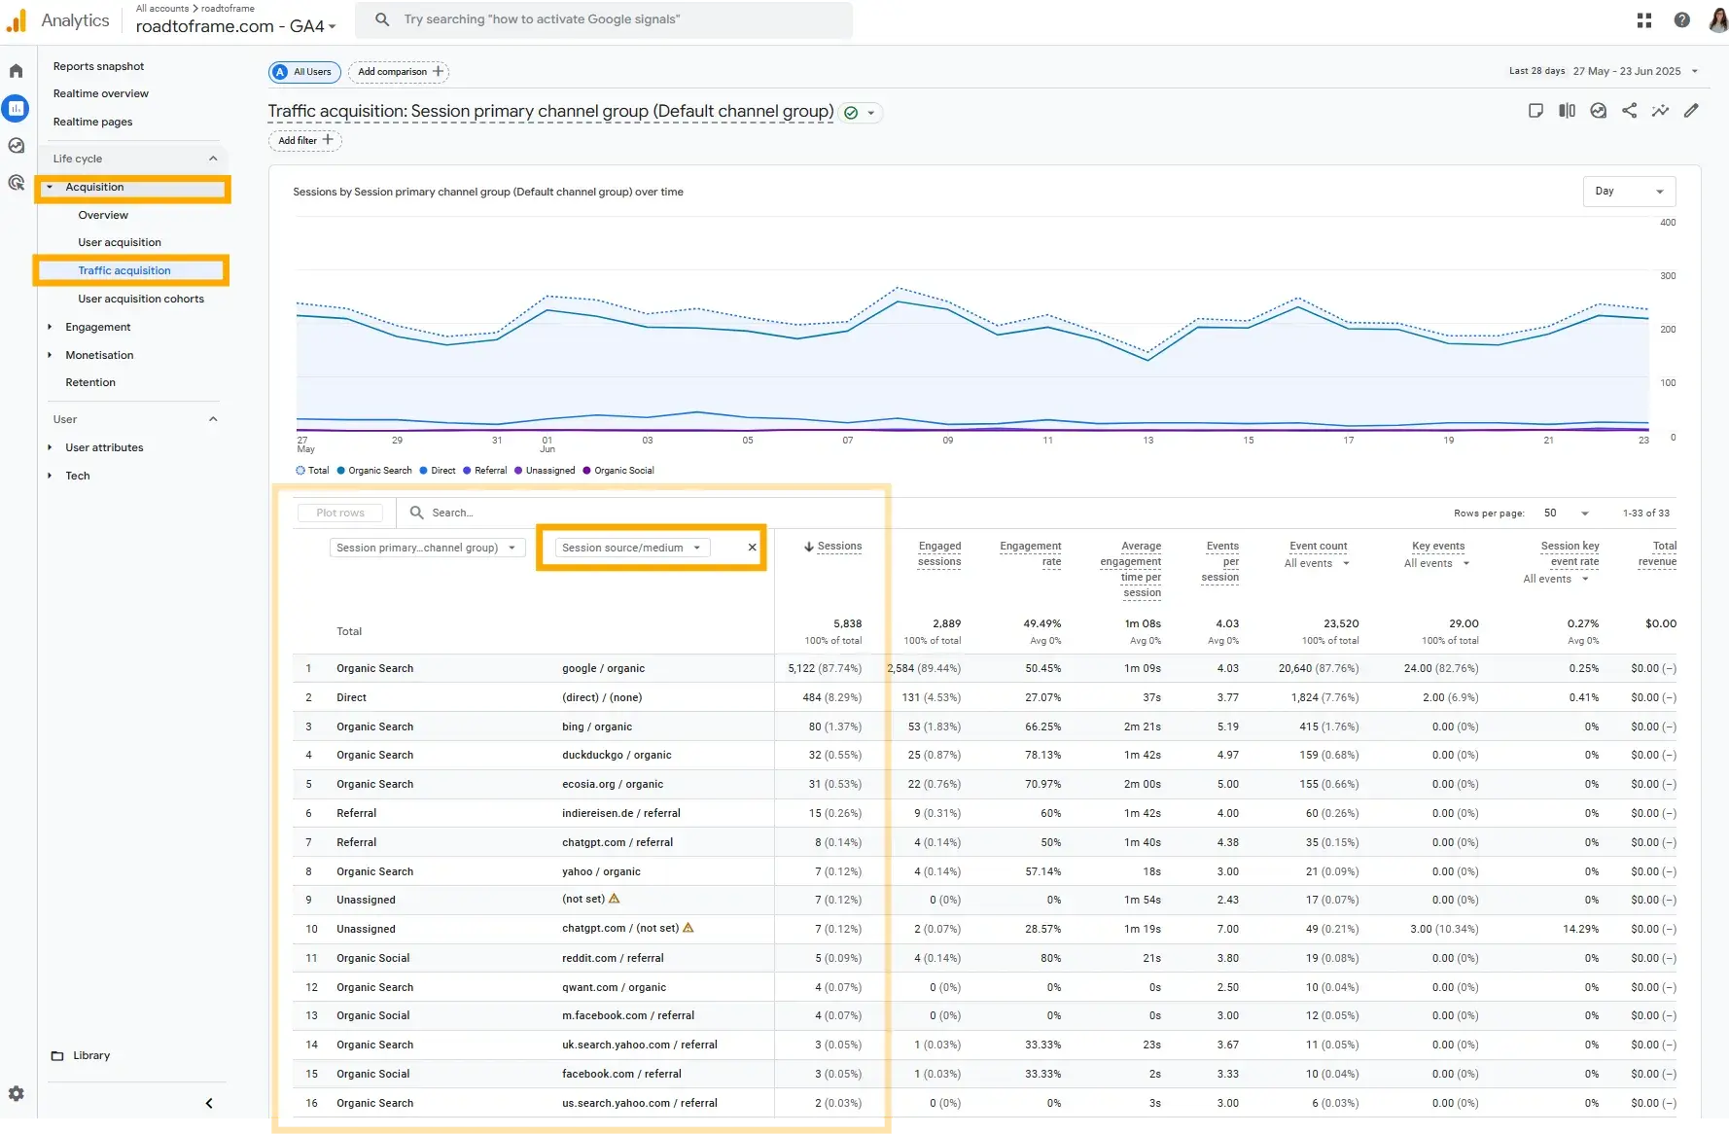Open the Day granularity dropdown
Image resolution: width=1729 pixels, height=1134 pixels.
[1629, 191]
